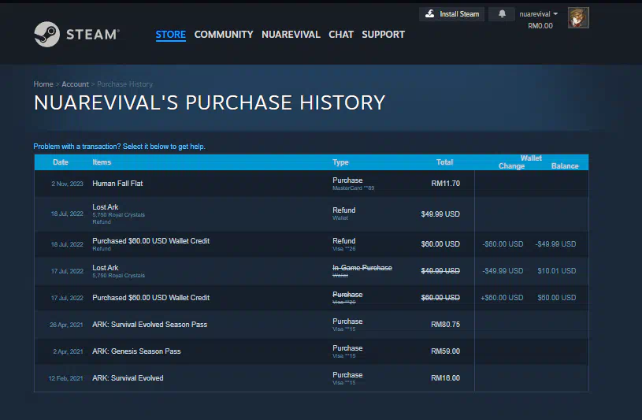Click the RM16.00 total value
642x420 pixels.
point(446,378)
